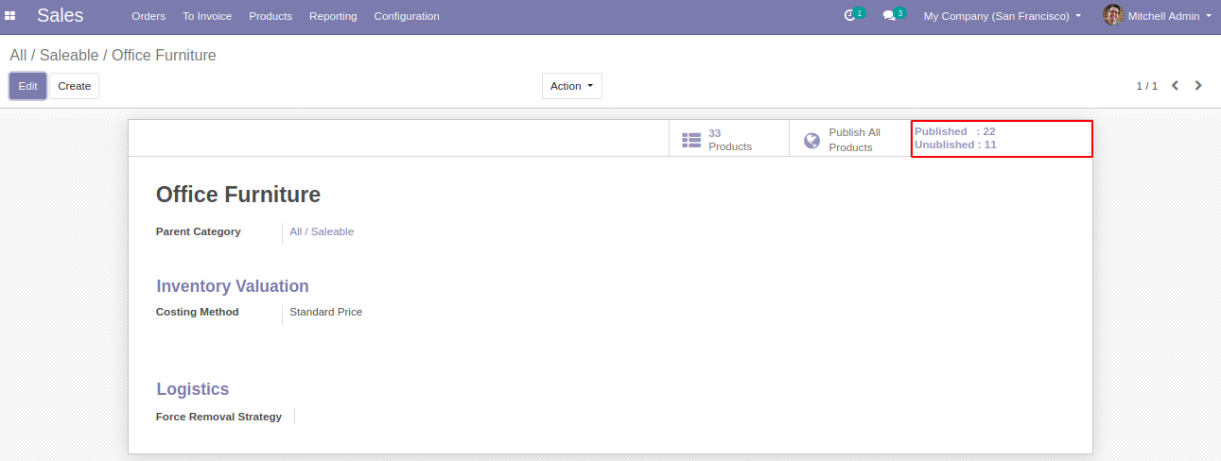Viewport: 1221px width, 461px height.
Task: Open All / Saleable parent category link
Action: click(x=322, y=231)
